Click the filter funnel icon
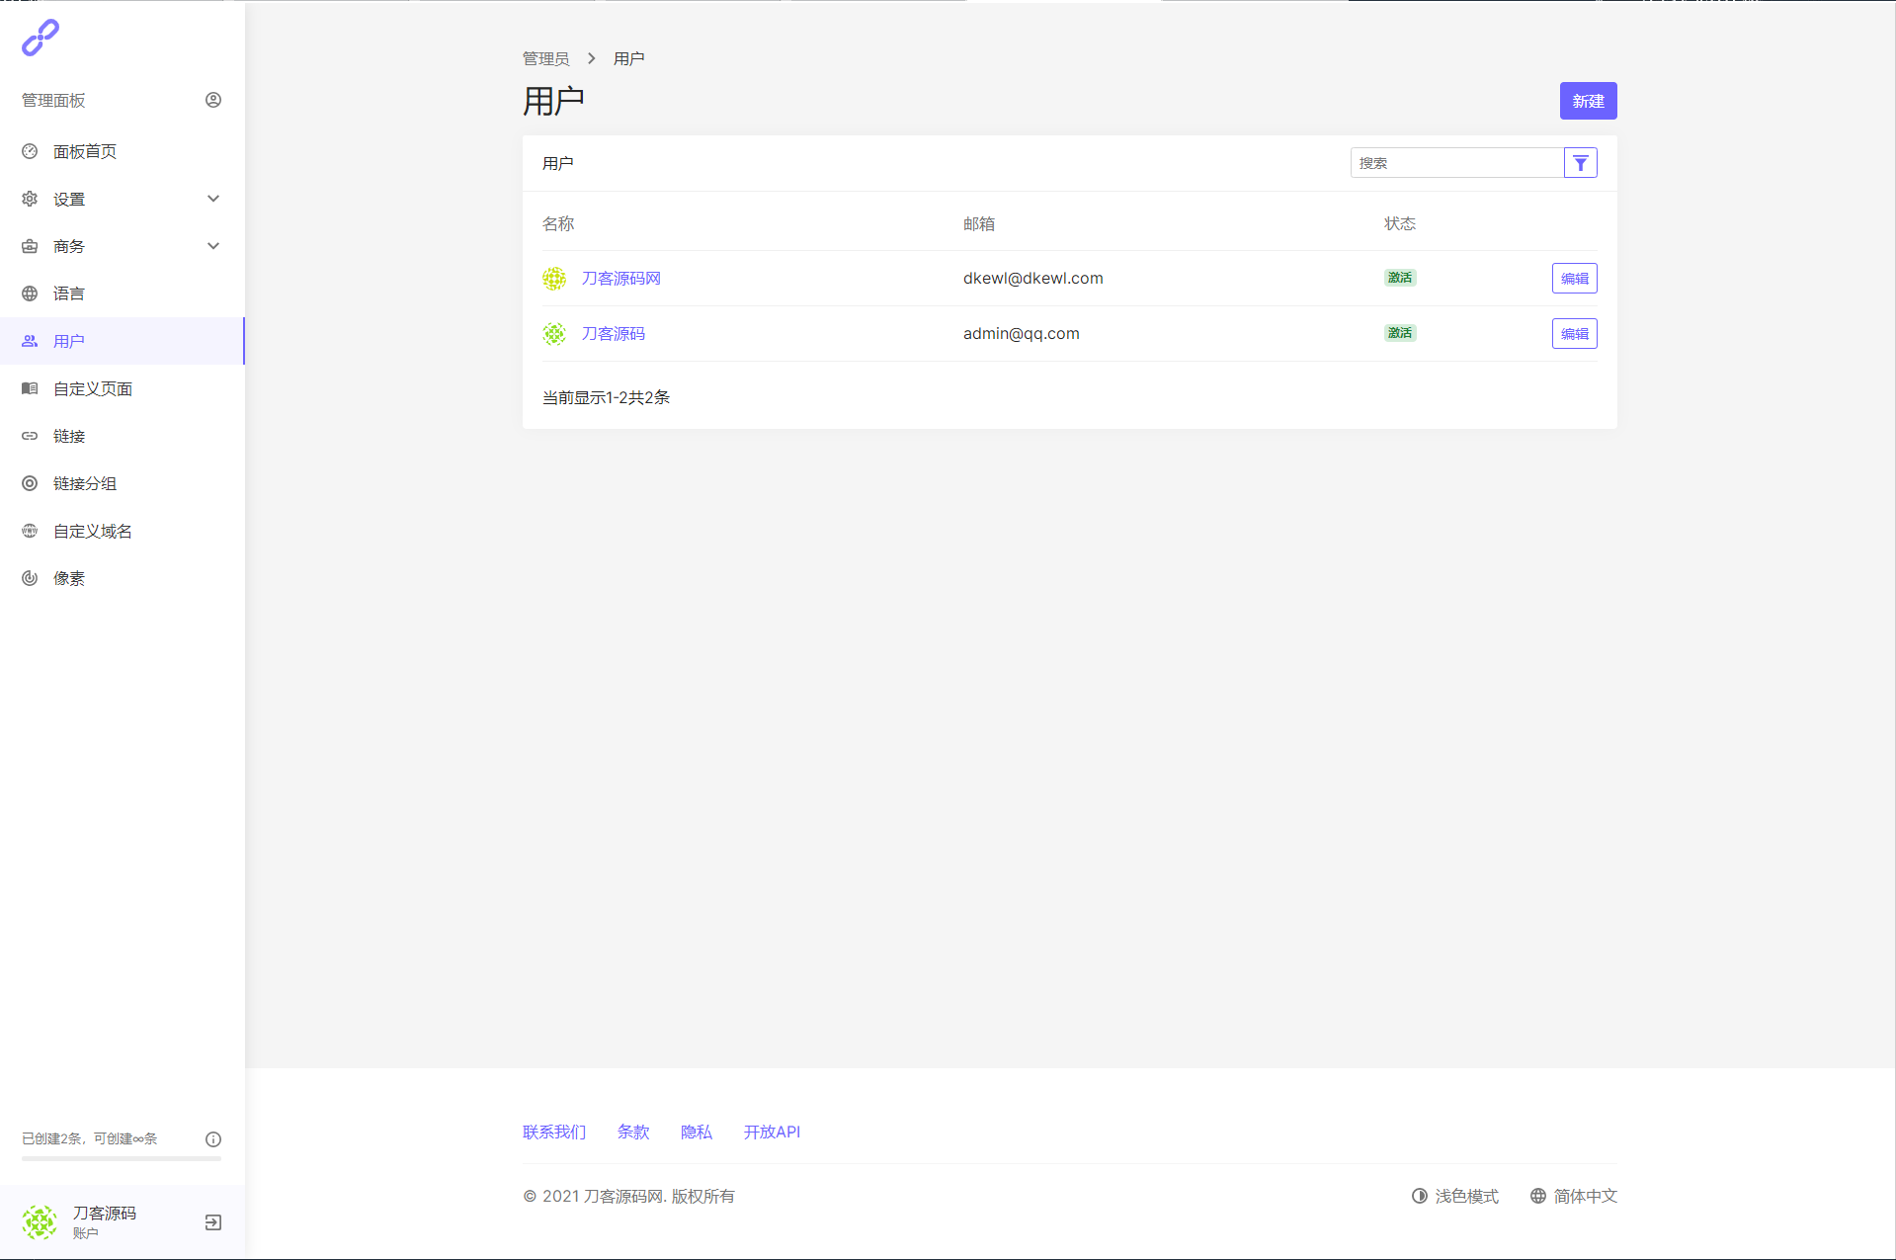1896x1260 pixels. (1580, 163)
